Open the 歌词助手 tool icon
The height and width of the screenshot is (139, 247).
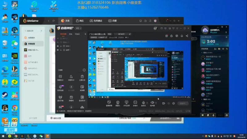pos(82,98)
